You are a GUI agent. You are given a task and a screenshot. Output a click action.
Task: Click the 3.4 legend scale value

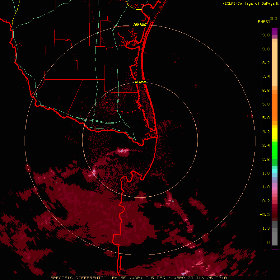coord(266,146)
